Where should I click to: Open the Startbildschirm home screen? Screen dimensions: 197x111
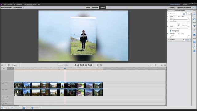[36, 108]
